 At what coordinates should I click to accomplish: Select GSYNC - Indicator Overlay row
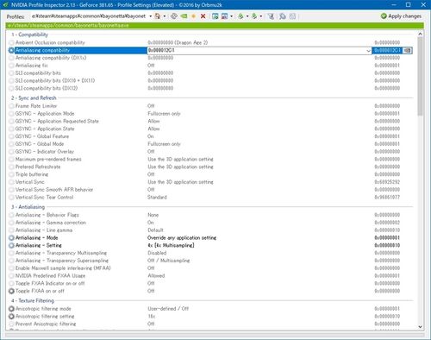[211, 152]
